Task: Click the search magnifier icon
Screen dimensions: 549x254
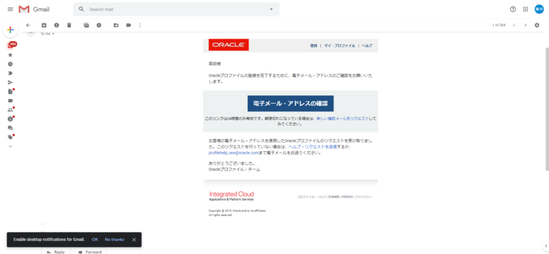Action: coord(82,10)
